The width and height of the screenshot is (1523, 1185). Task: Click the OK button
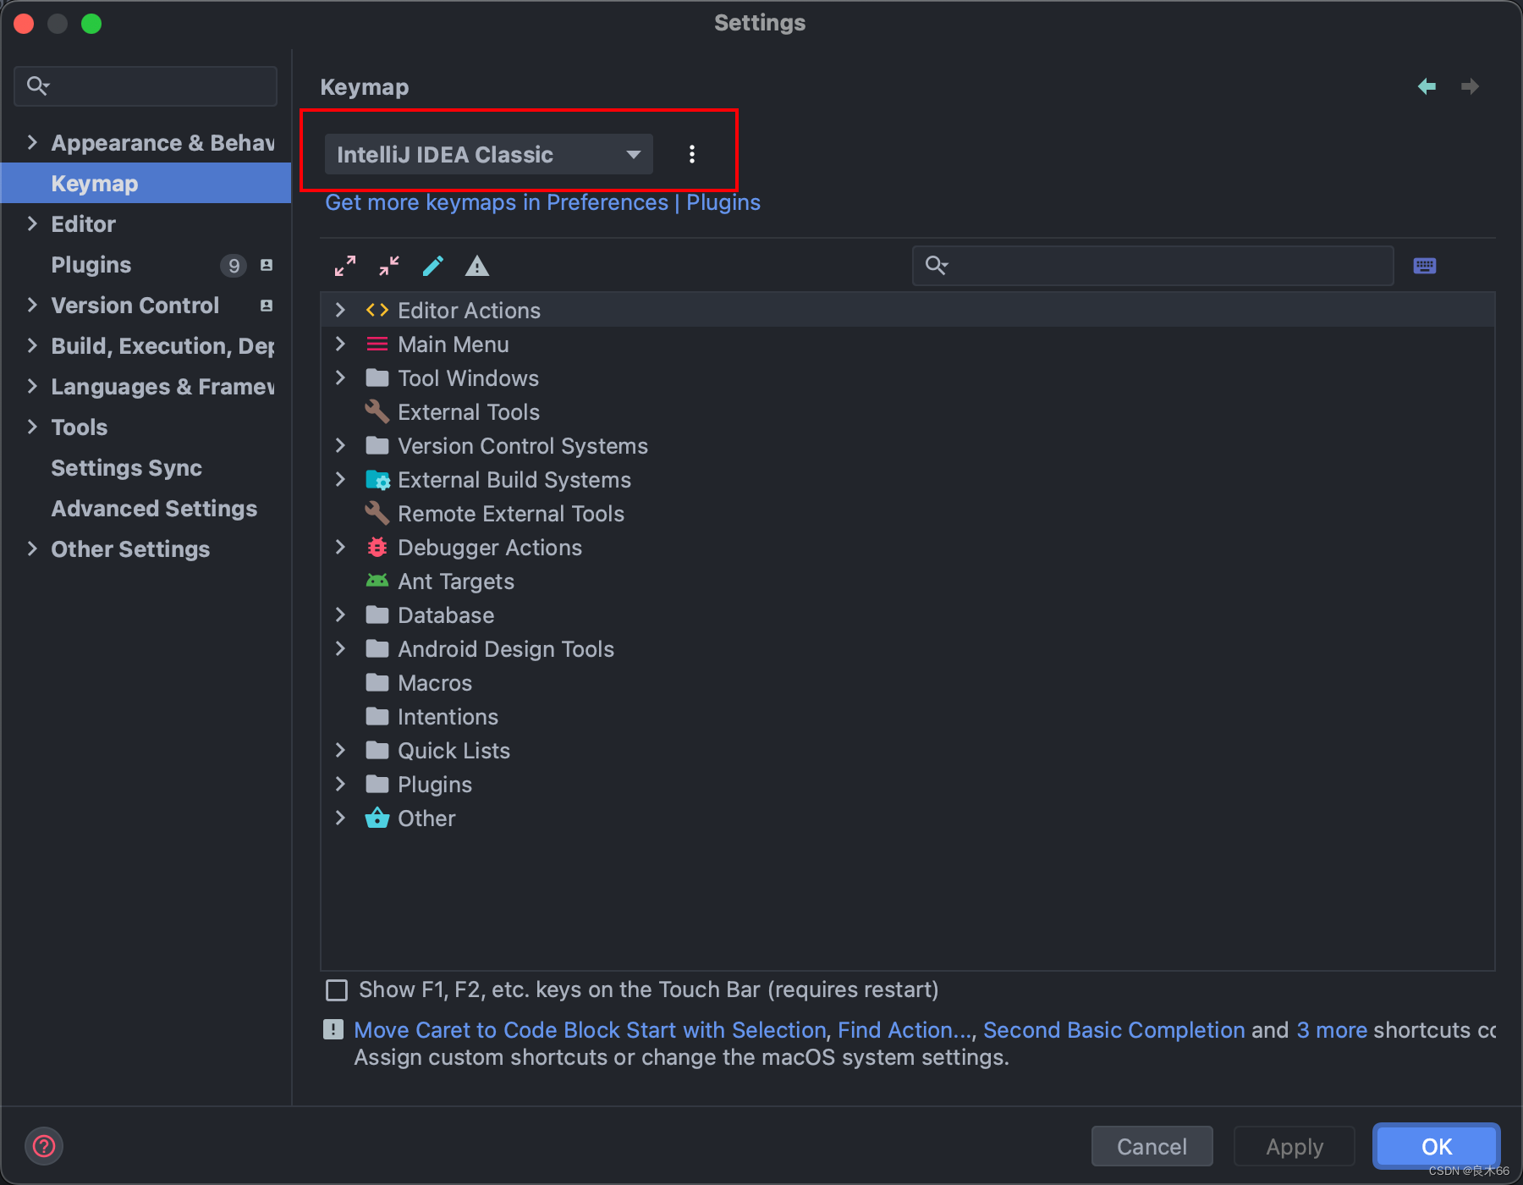click(x=1437, y=1146)
